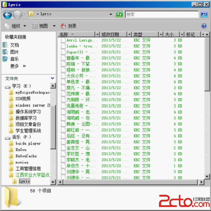Select the 项目文章备份 folder

[x=25, y=124]
